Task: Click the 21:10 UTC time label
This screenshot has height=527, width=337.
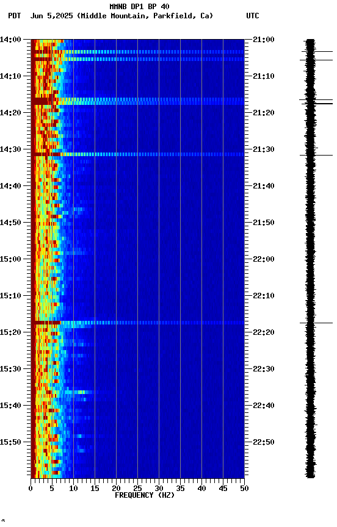Action: [x=264, y=76]
